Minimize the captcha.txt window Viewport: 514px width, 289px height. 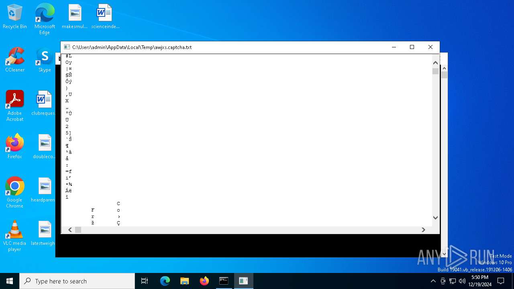(x=394, y=47)
